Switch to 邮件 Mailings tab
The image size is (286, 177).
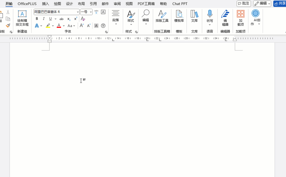pos(105,4)
